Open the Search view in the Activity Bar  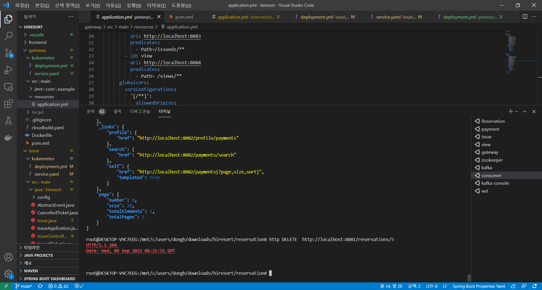point(8,36)
